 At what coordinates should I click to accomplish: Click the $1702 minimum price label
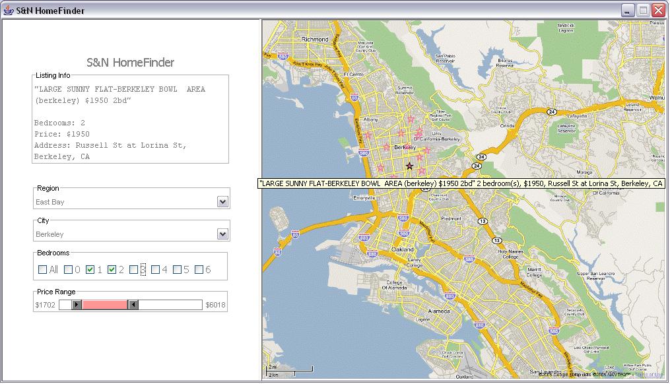coord(46,305)
